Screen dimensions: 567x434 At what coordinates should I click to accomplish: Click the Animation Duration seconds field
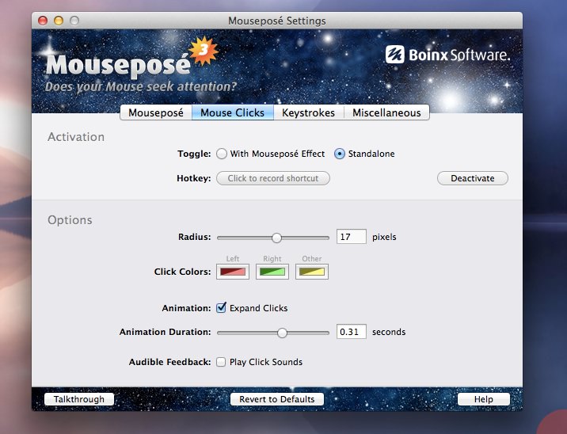click(x=351, y=332)
